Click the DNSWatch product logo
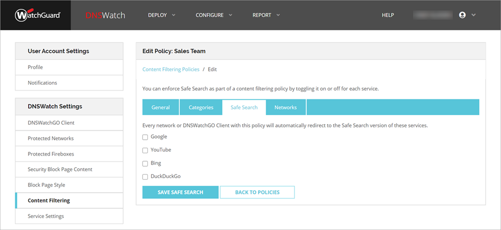Image resolution: width=501 pixels, height=230 pixels. click(x=105, y=15)
